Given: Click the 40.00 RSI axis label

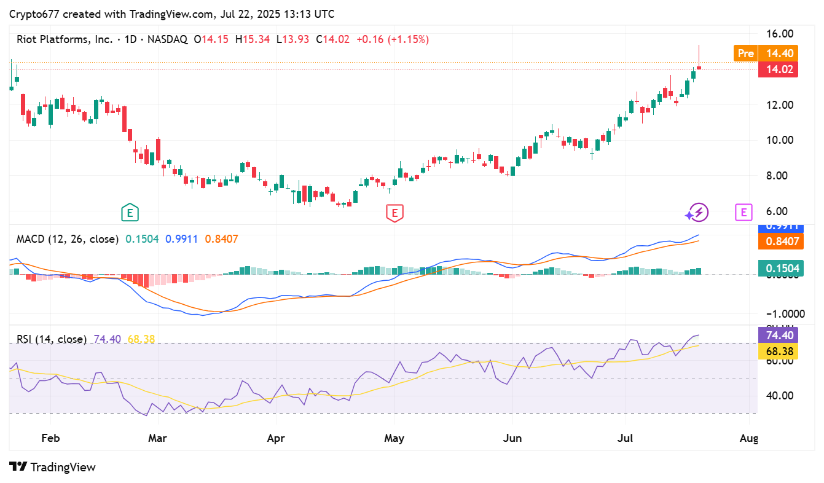Looking at the screenshot, I should [779, 395].
